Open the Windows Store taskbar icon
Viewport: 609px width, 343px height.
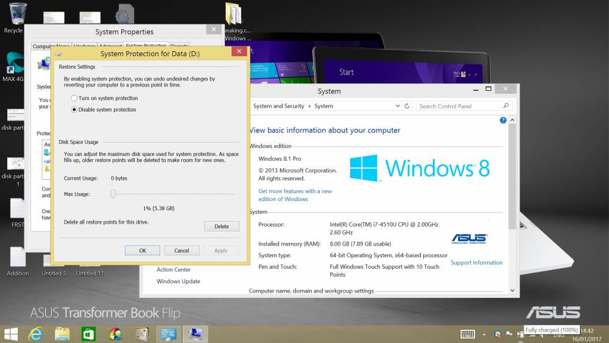coord(88,334)
